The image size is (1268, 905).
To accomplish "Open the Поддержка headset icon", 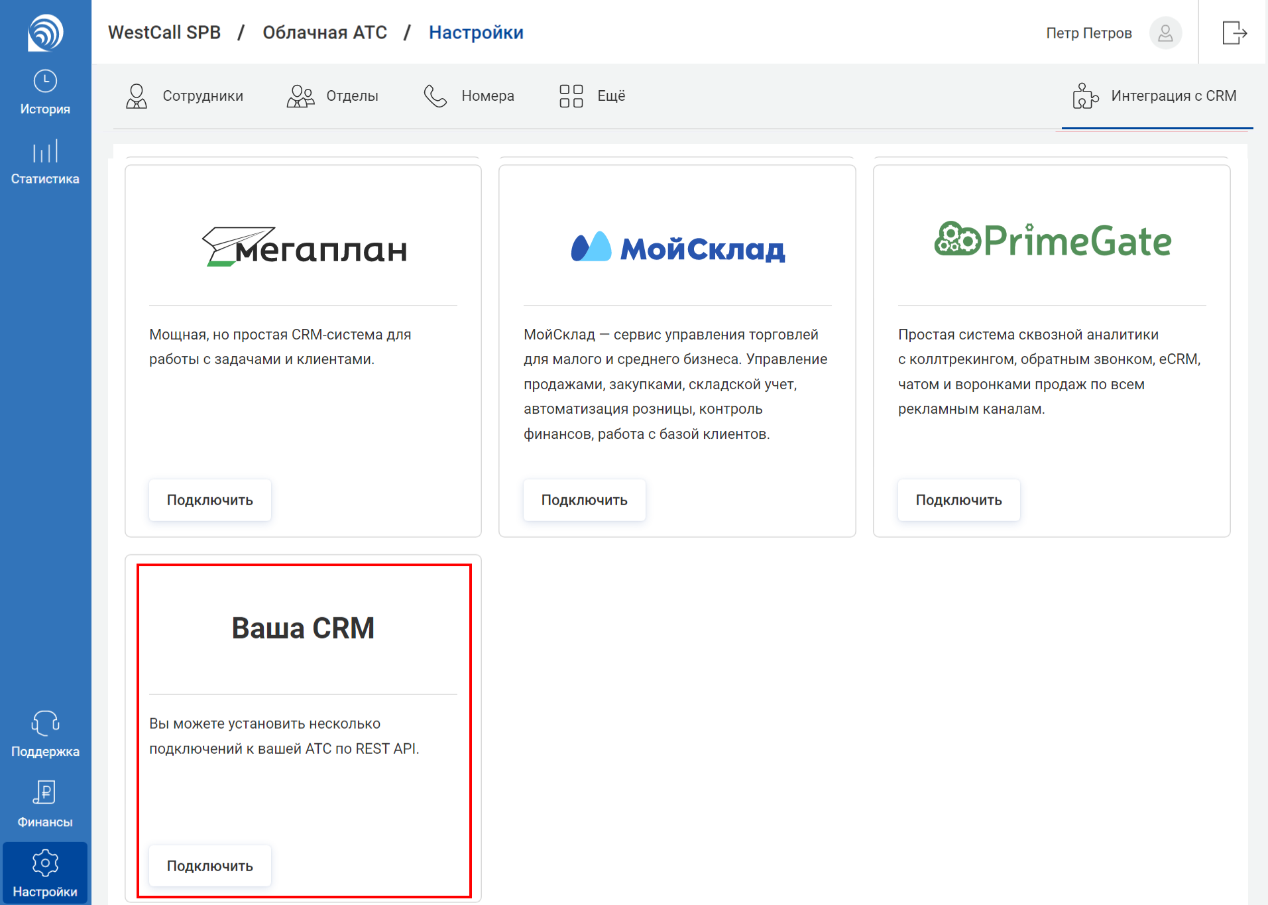I will pos(45,723).
